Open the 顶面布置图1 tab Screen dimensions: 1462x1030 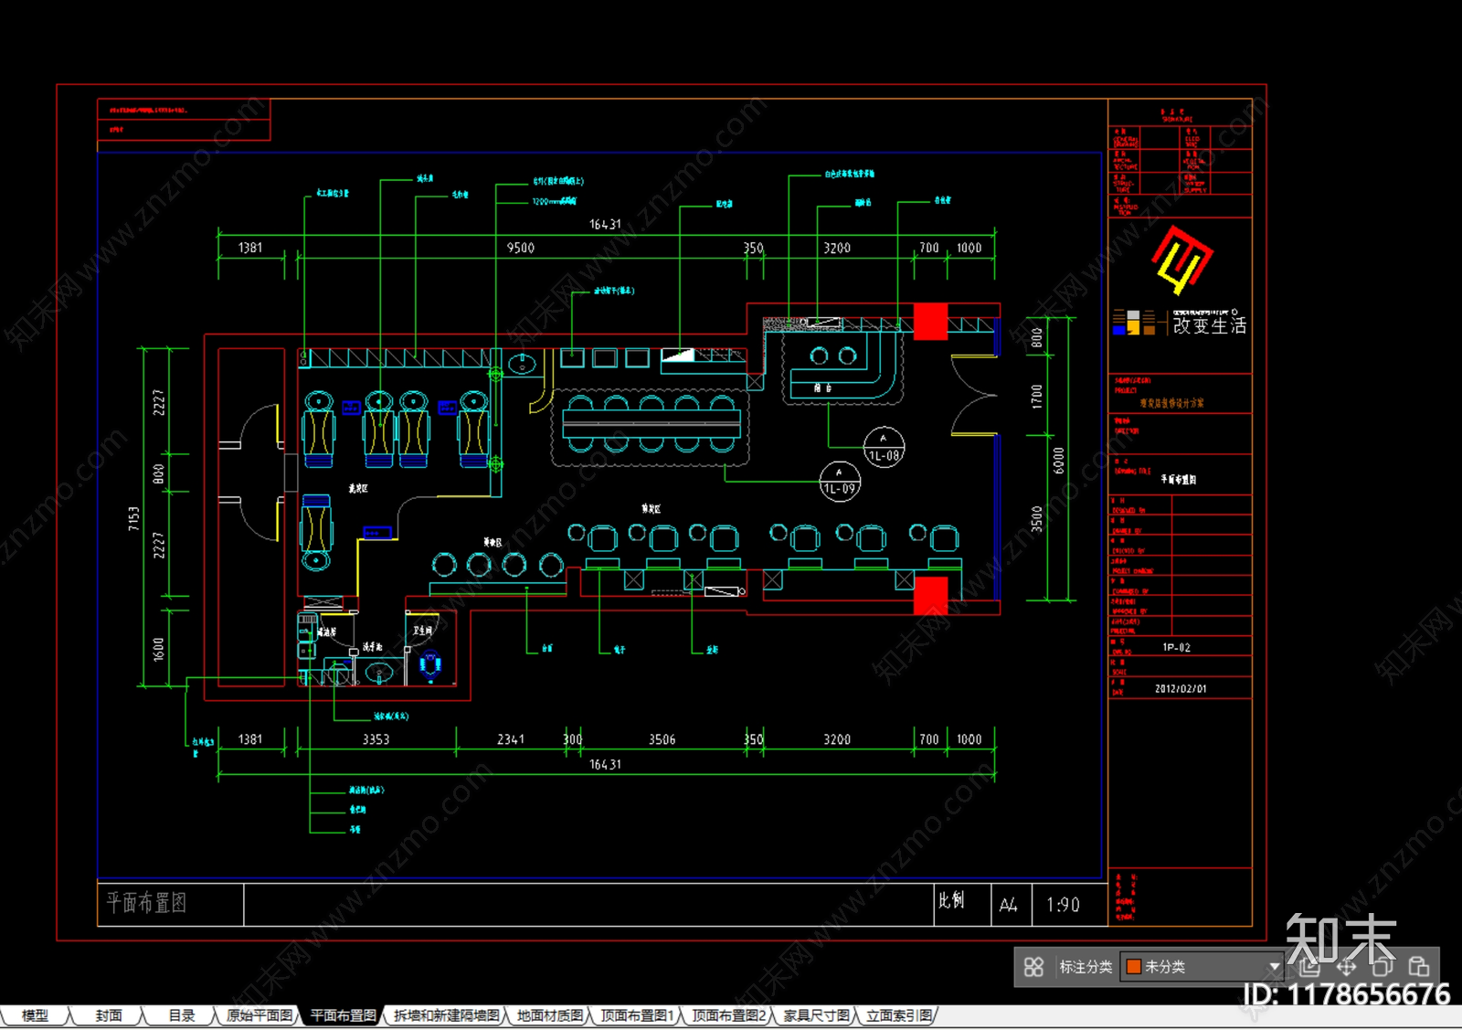pos(637,1015)
